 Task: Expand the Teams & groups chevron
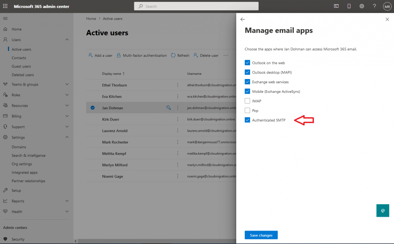(x=67, y=84)
